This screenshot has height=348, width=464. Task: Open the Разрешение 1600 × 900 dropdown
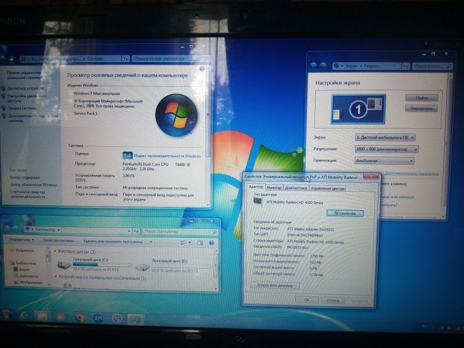tap(386, 149)
